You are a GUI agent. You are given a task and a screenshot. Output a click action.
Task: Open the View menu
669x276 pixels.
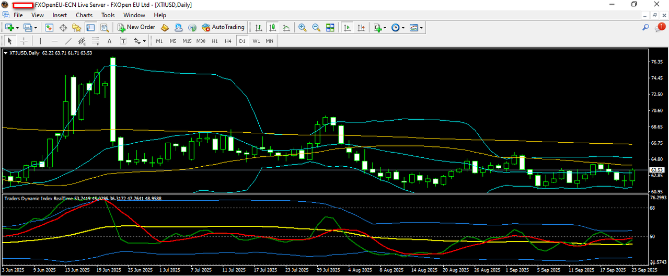(x=38, y=15)
